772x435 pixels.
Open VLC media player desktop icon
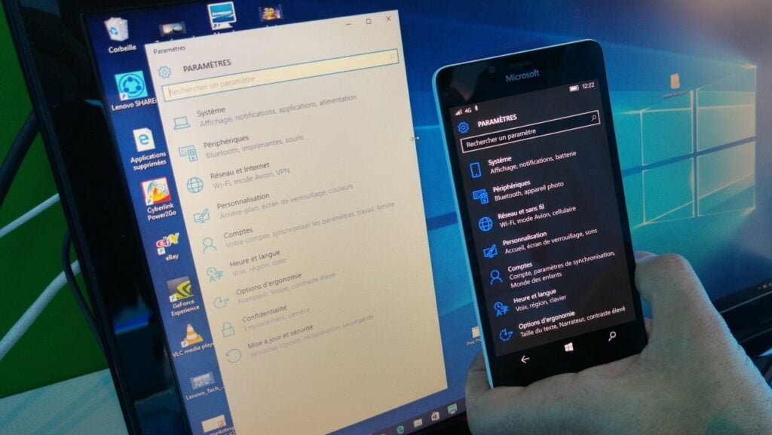click(x=192, y=341)
